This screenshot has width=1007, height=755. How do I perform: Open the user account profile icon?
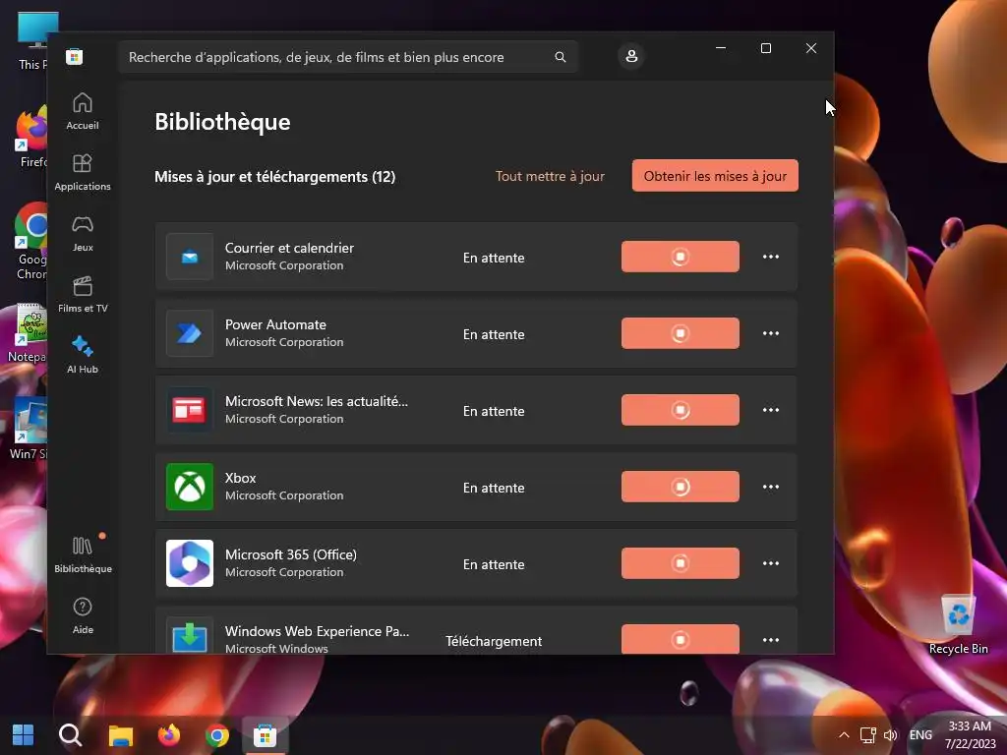631,56
